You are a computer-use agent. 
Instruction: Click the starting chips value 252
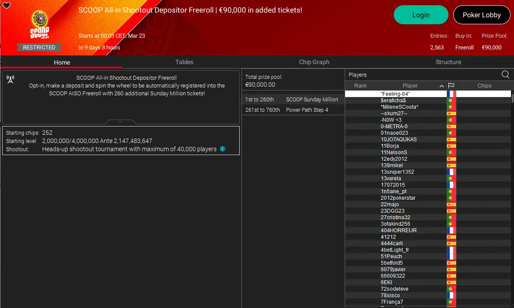click(x=47, y=133)
